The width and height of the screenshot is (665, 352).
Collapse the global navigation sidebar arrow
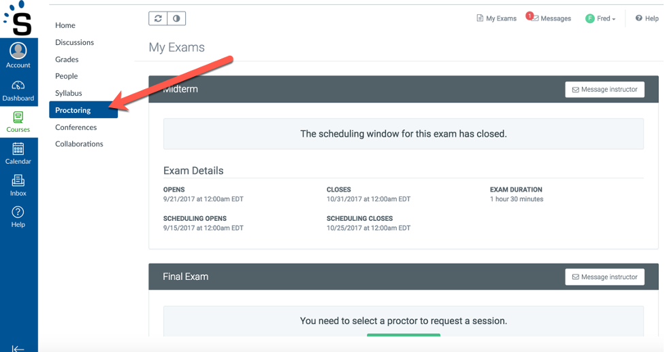[x=18, y=348]
